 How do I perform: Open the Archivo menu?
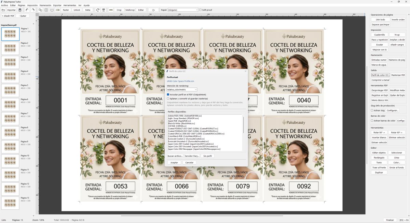4,5
